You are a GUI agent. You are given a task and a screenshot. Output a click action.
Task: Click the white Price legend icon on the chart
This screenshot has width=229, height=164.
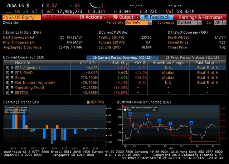click(x=125, y=110)
